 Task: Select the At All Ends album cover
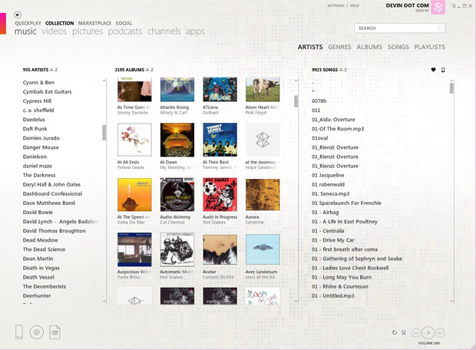[x=134, y=140]
